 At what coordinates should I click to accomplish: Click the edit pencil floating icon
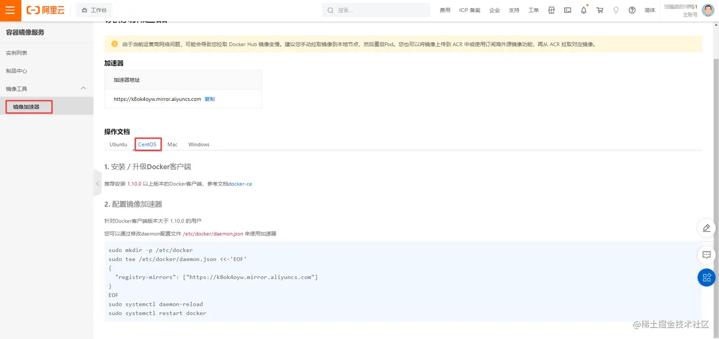coord(707,228)
